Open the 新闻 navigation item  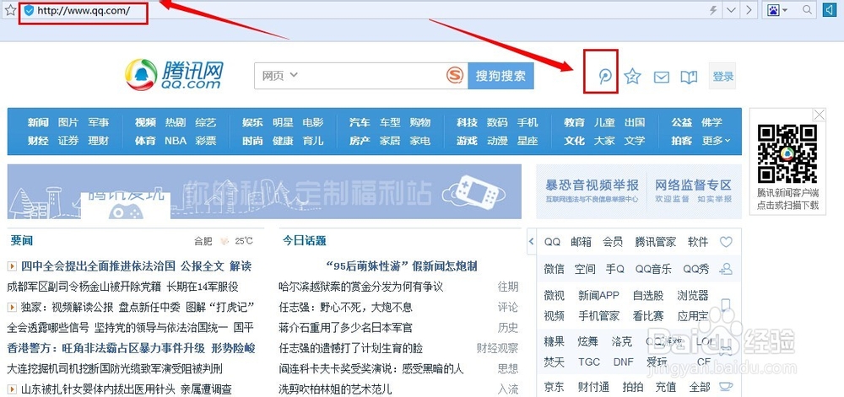[38, 122]
